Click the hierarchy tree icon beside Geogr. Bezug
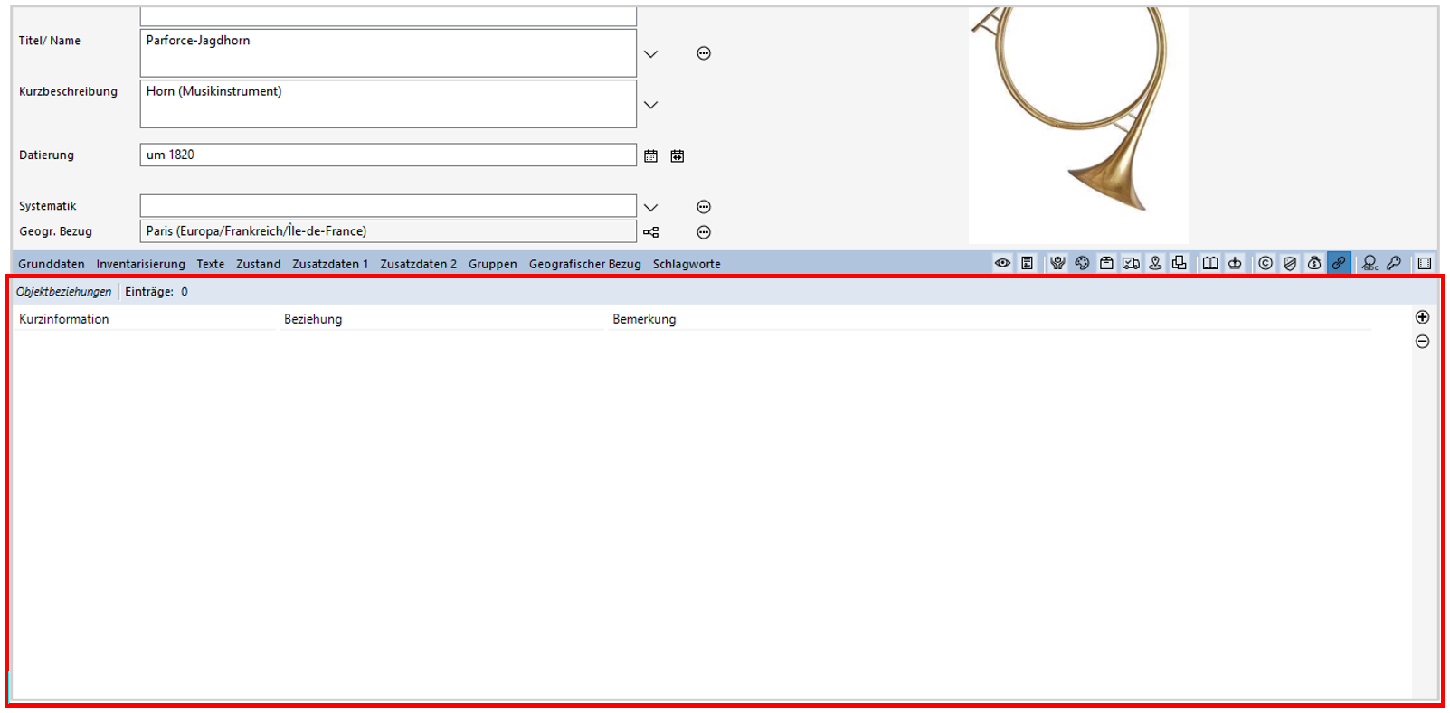This screenshot has height=713, width=1450. [x=650, y=232]
